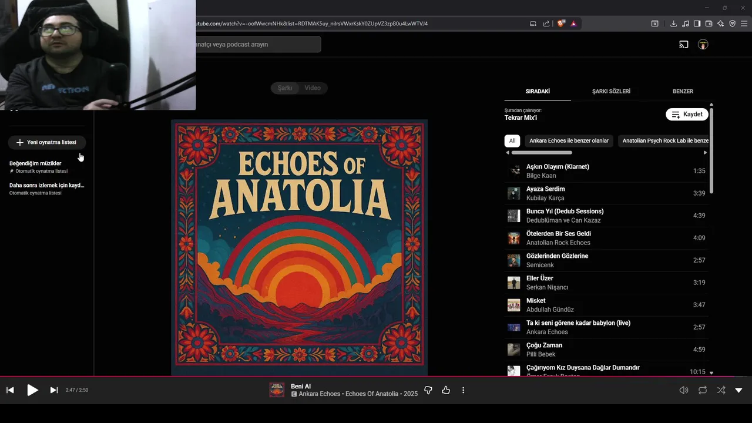Select the Ankara Echoes ile benzer olanlar chip

(569, 141)
